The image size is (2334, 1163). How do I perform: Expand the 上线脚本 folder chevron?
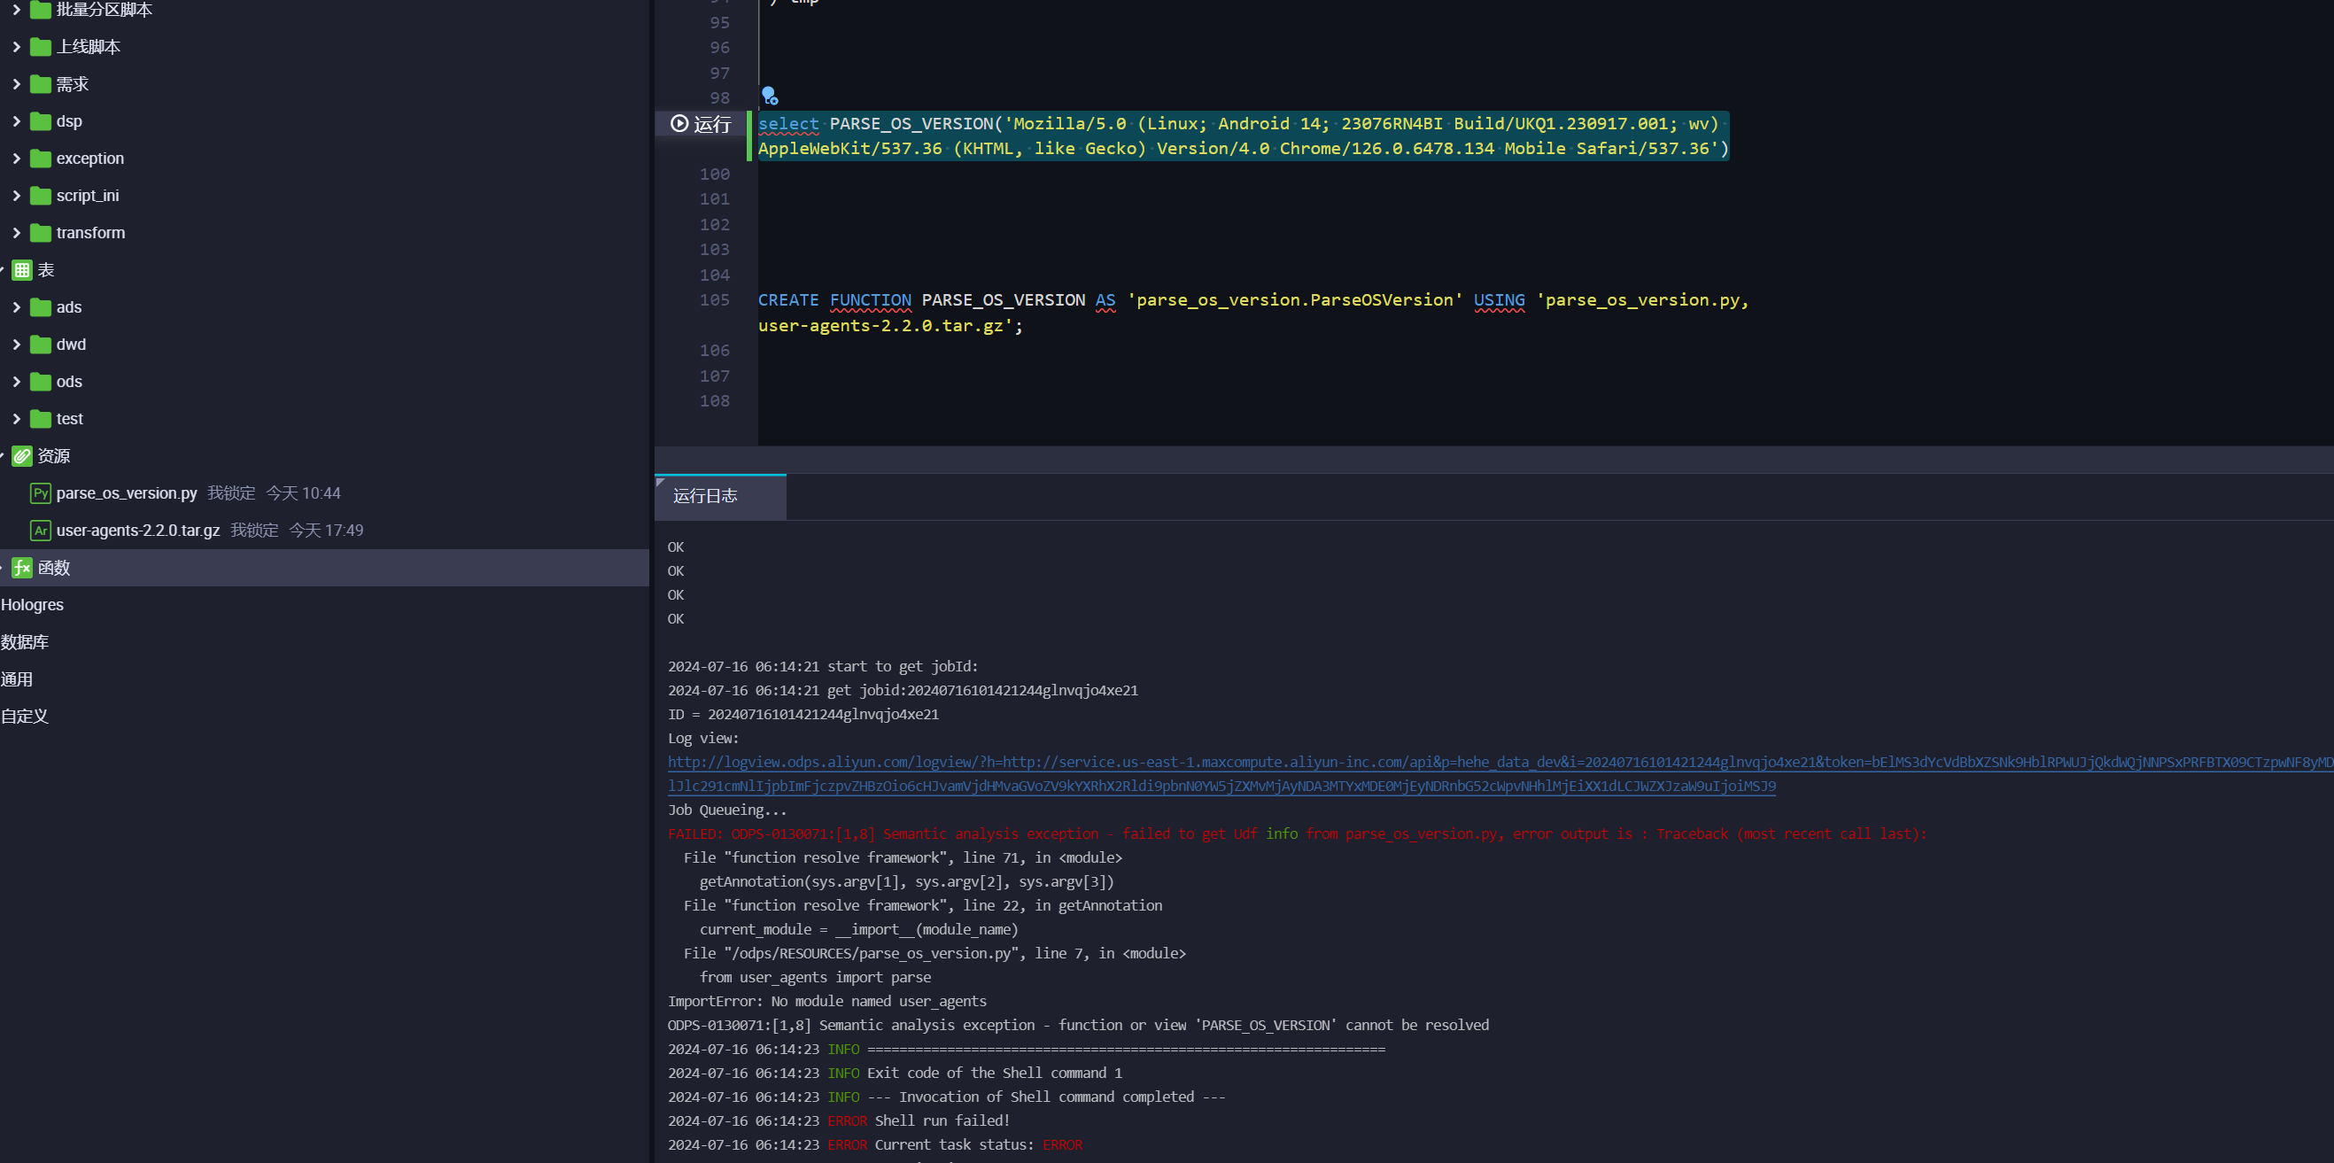coord(16,47)
